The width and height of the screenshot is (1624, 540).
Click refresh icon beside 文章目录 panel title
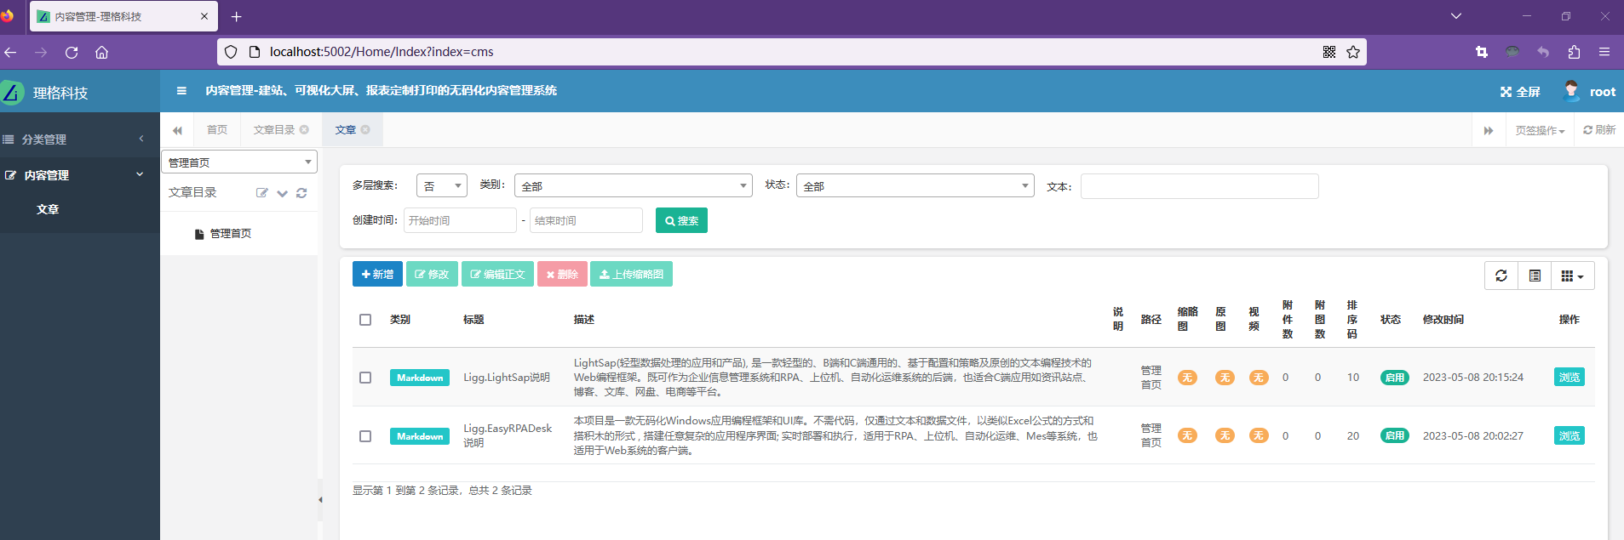[301, 193]
